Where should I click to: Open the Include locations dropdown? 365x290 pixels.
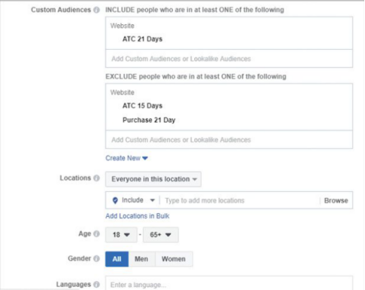click(x=138, y=200)
